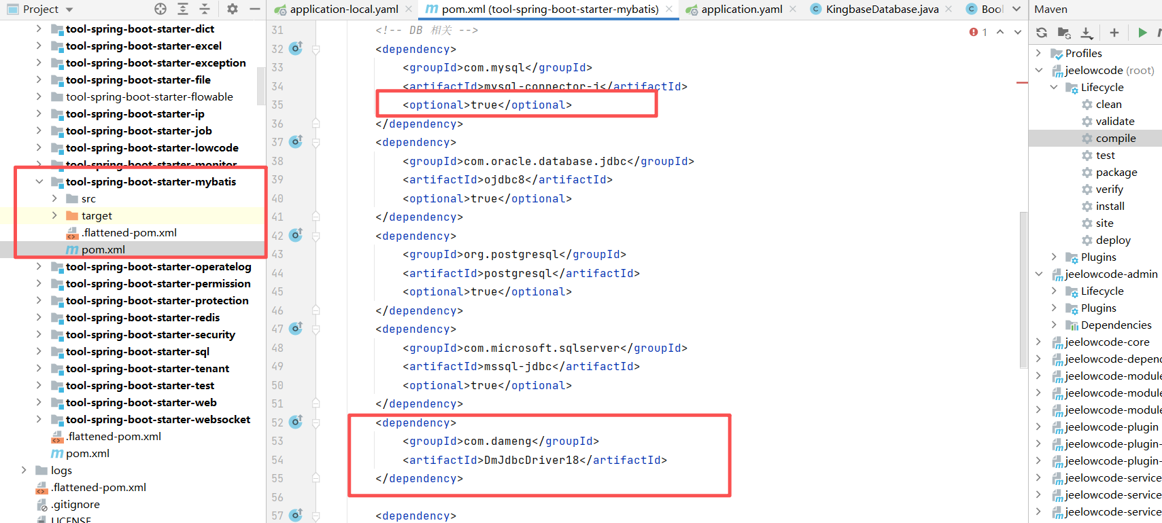Add a Maven project with plus icon
Image resolution: width=1162 pixels, height=523 pixels.
pyautogui.click(x=1114, y=33)
